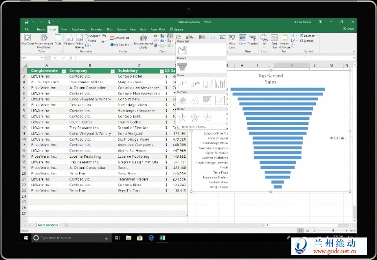The image size is (377, 260).
Task: Pick the first Radar chart type
Action: click(182, 118)
